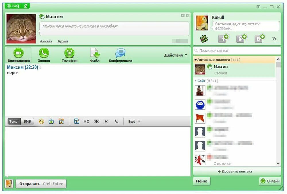Open Максим's Анкета profile link
287x194 pixels.
[x=46, y=41]
